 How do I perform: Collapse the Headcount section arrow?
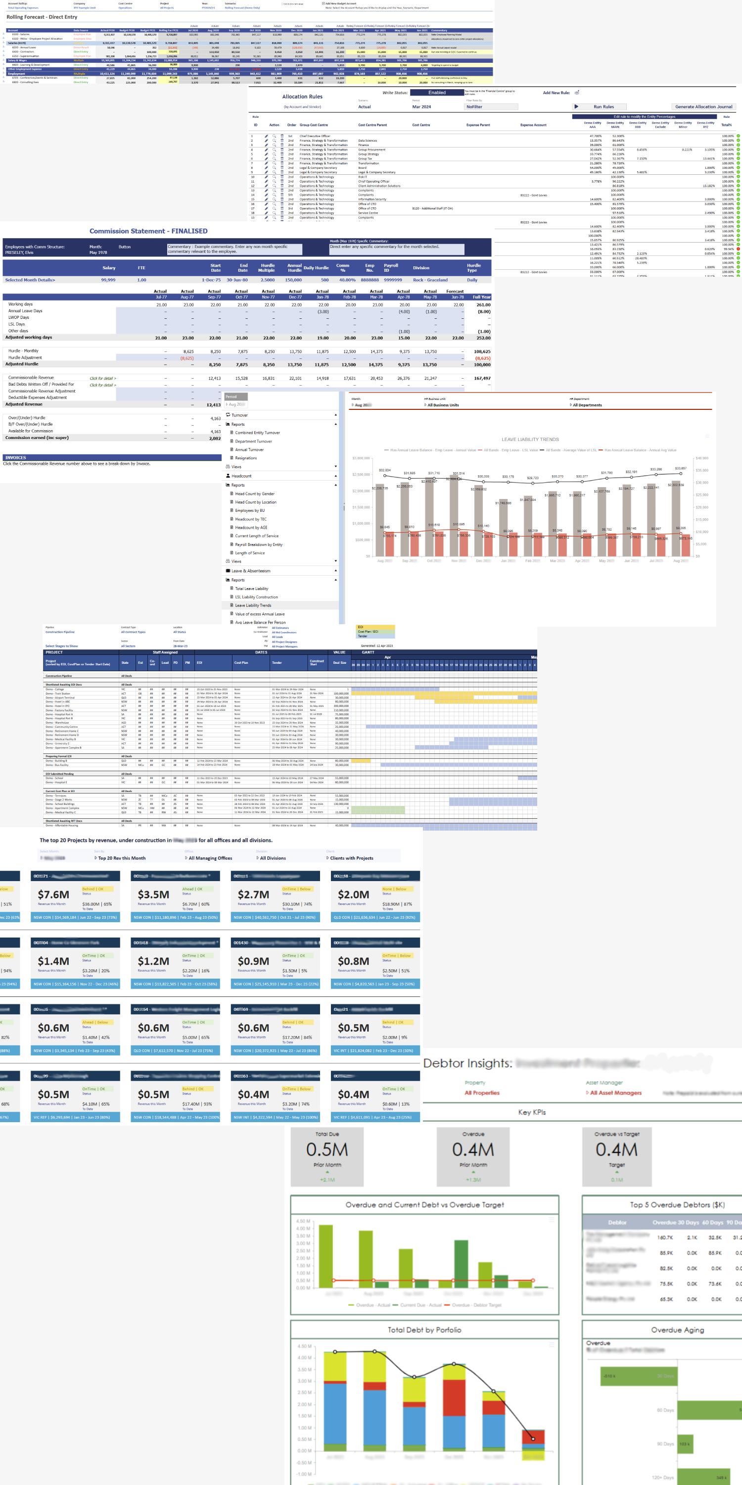(x=336, y=476)
